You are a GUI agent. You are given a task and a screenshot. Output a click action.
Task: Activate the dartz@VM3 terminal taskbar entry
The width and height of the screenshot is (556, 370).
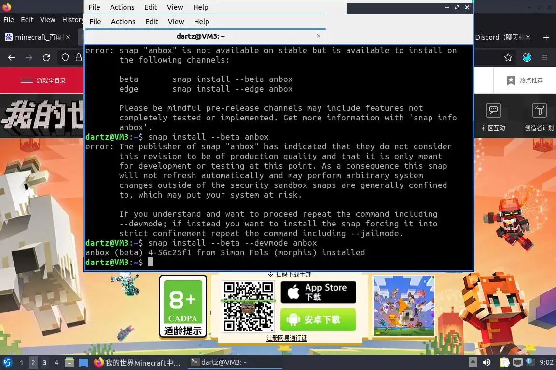coord(235,362)
